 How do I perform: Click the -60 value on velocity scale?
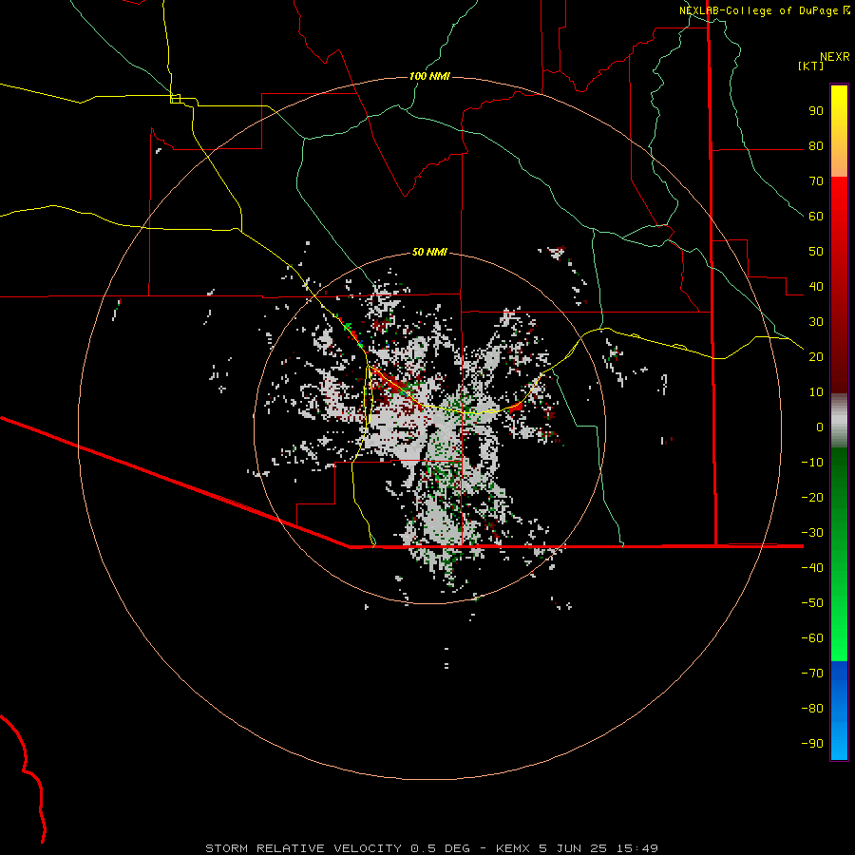[x=812, y=638]
